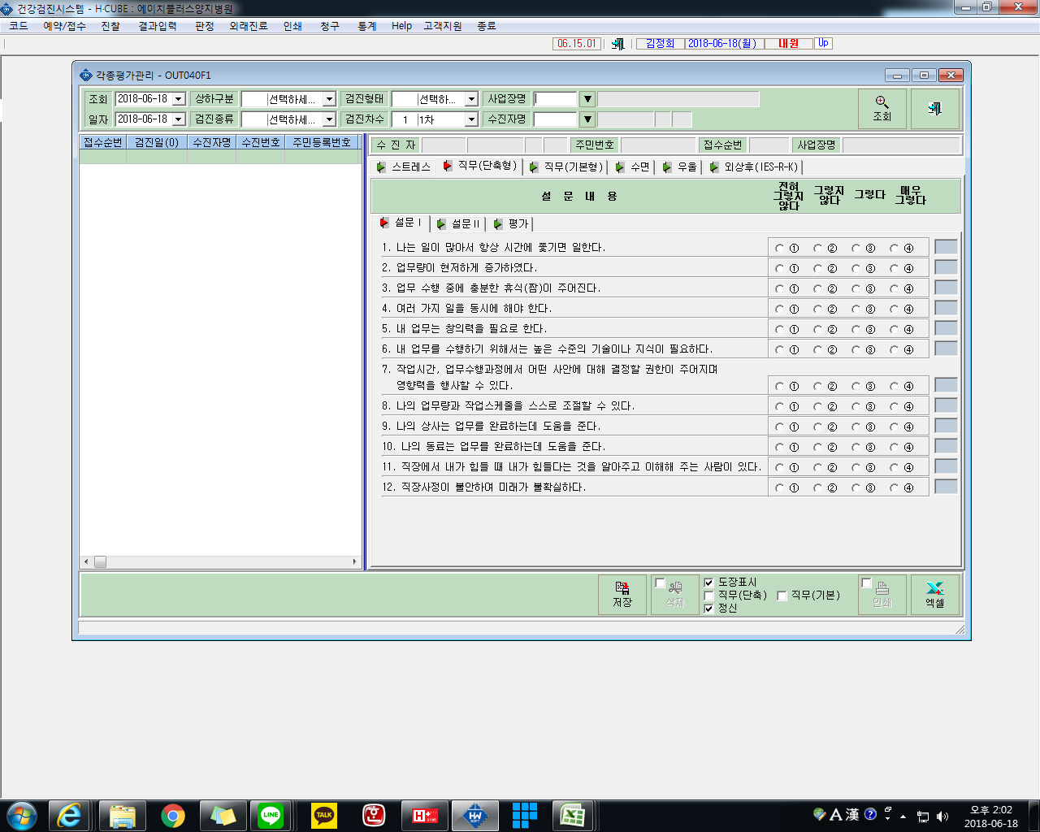Click the exit door icon beside 조회
The width and height of the screenshot is (1040, 832).
click(x=934, y=109)
